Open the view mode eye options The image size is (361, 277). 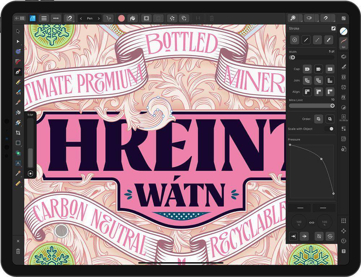310,18
